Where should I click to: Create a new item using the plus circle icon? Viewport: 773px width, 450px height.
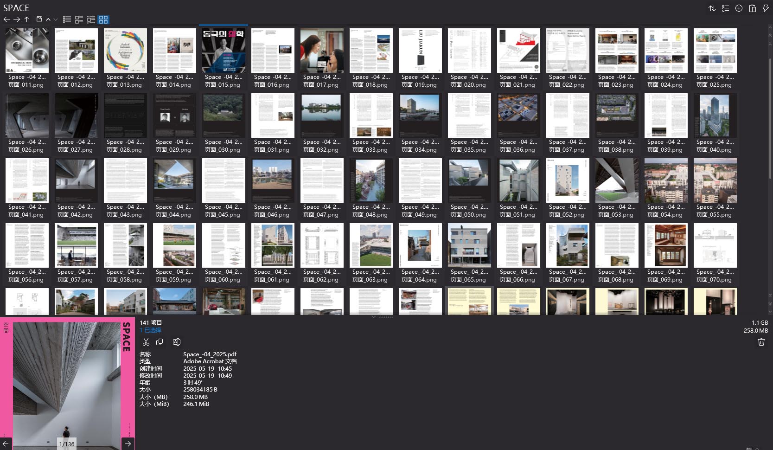coord(739,8)
